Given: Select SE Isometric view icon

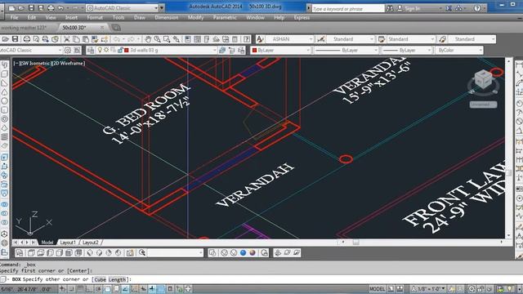Looking at the screenshot, I should pos(99,253).
